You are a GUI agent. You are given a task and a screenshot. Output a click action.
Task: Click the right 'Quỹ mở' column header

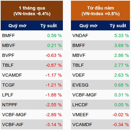click(x=88, y=25)
